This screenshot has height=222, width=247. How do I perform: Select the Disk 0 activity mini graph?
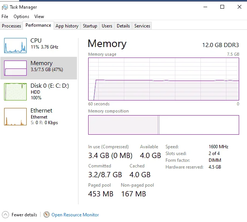[x=15, y=92]
